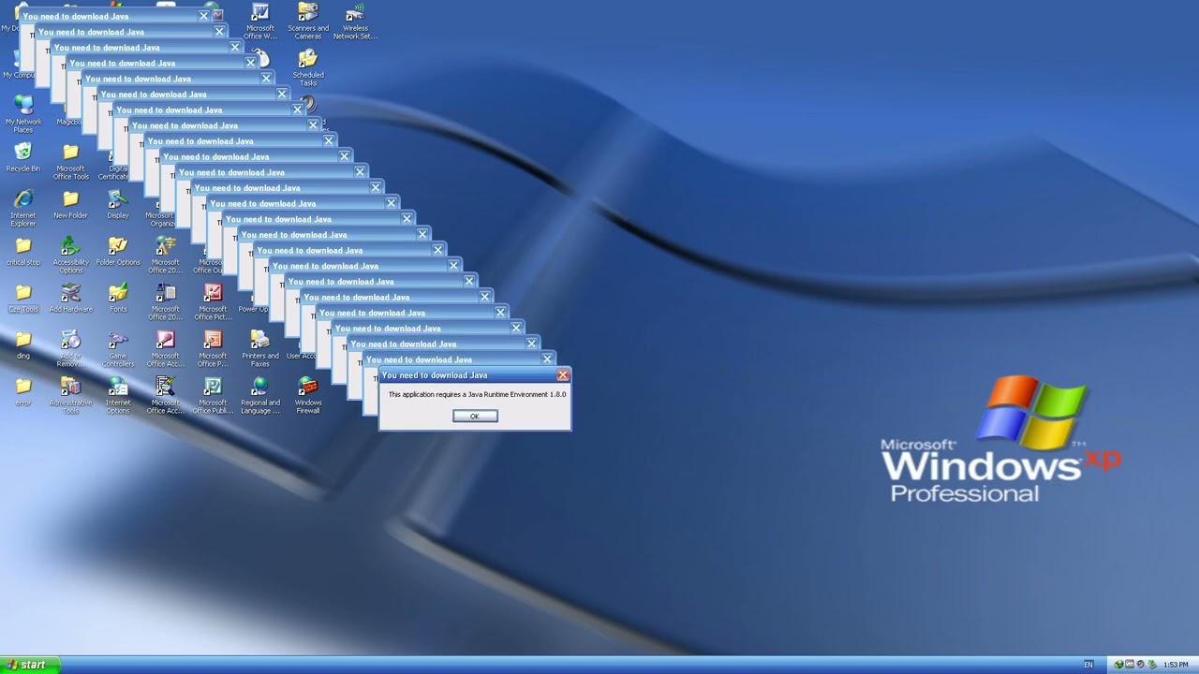This screenshot has height=674, width=1199.
Task: Click the front dialog's 'You need to download Java' title
Action: (435, 375)
